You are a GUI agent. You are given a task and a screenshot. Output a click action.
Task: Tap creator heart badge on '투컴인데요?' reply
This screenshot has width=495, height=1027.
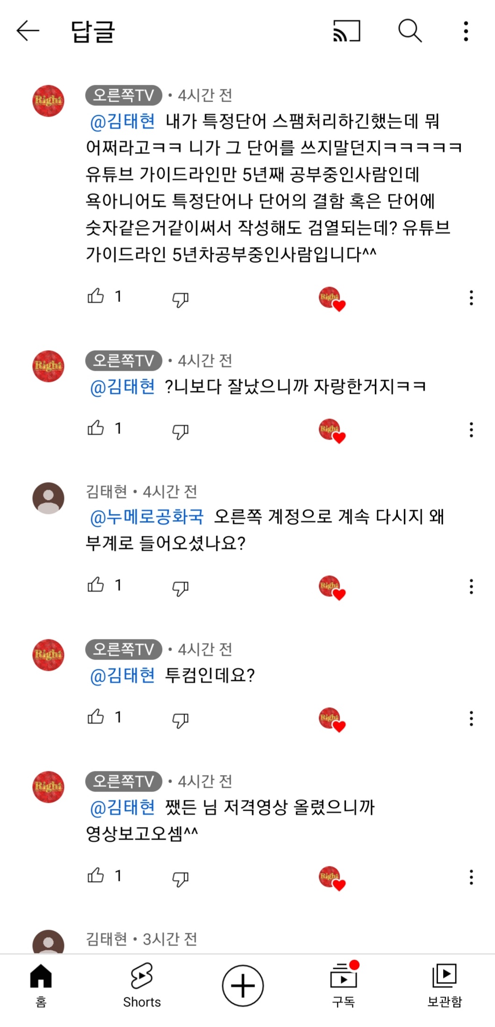[331, 719]
